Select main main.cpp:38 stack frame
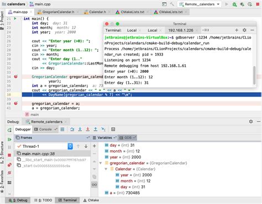 coord(53,154)
